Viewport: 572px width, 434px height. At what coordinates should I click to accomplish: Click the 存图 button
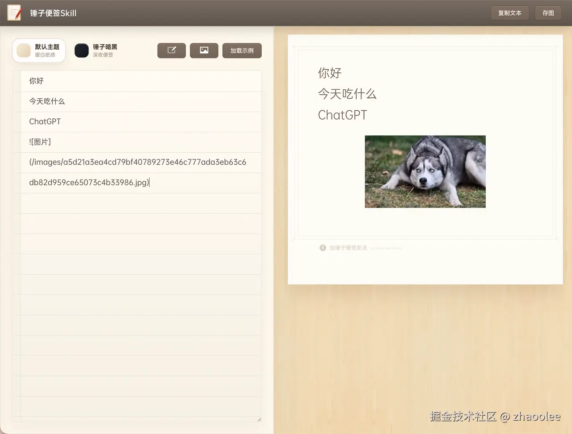(x=548, y=13)
